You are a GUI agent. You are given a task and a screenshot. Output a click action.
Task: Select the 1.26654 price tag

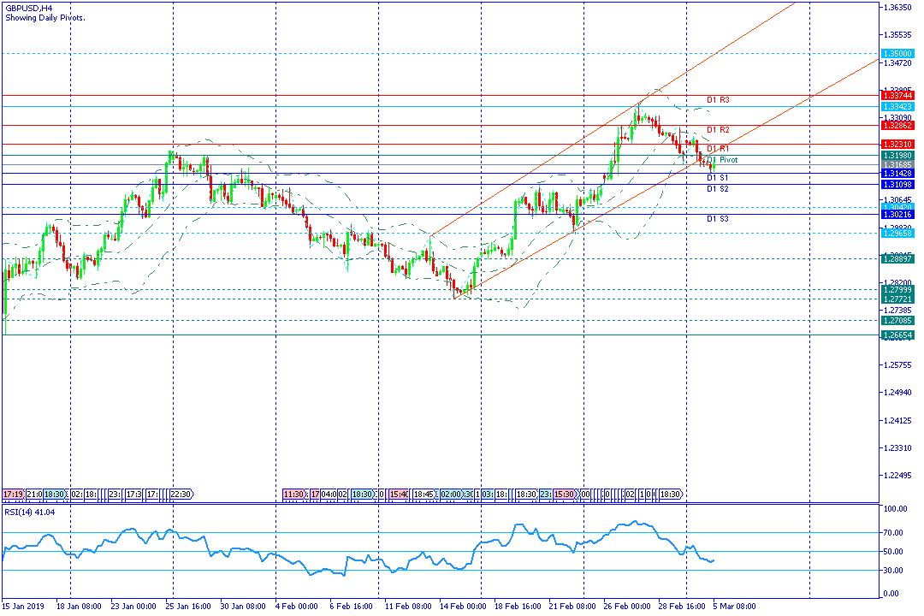[897, 335]
